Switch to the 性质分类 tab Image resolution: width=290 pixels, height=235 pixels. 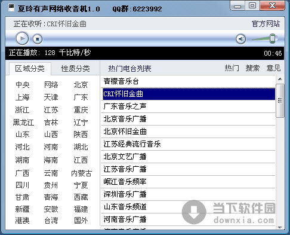[75, 69]
